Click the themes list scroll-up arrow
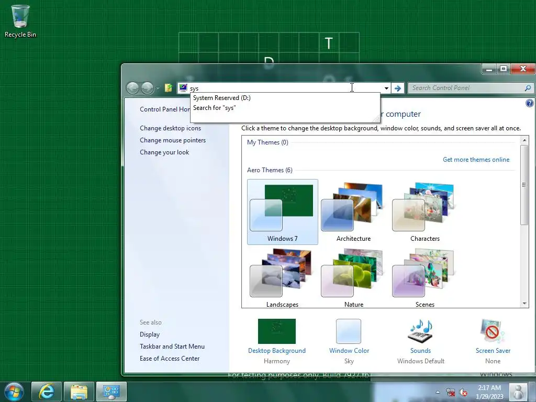This screenshot has width=536, height=402. (x=524, y=140)
